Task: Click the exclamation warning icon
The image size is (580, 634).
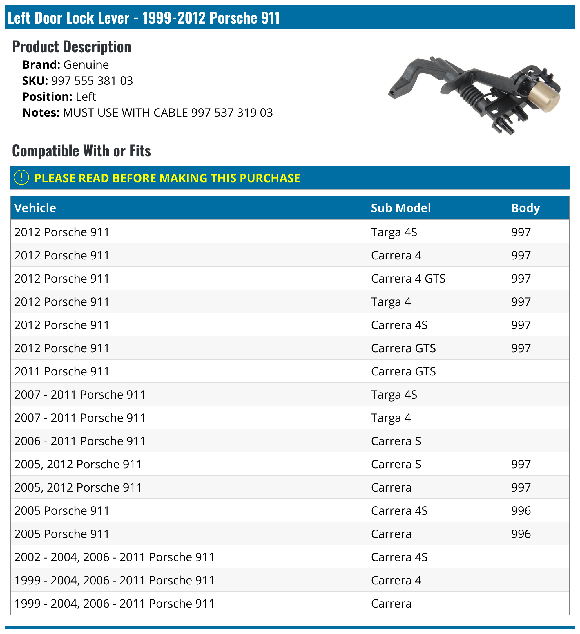Action: pos(21,178)
